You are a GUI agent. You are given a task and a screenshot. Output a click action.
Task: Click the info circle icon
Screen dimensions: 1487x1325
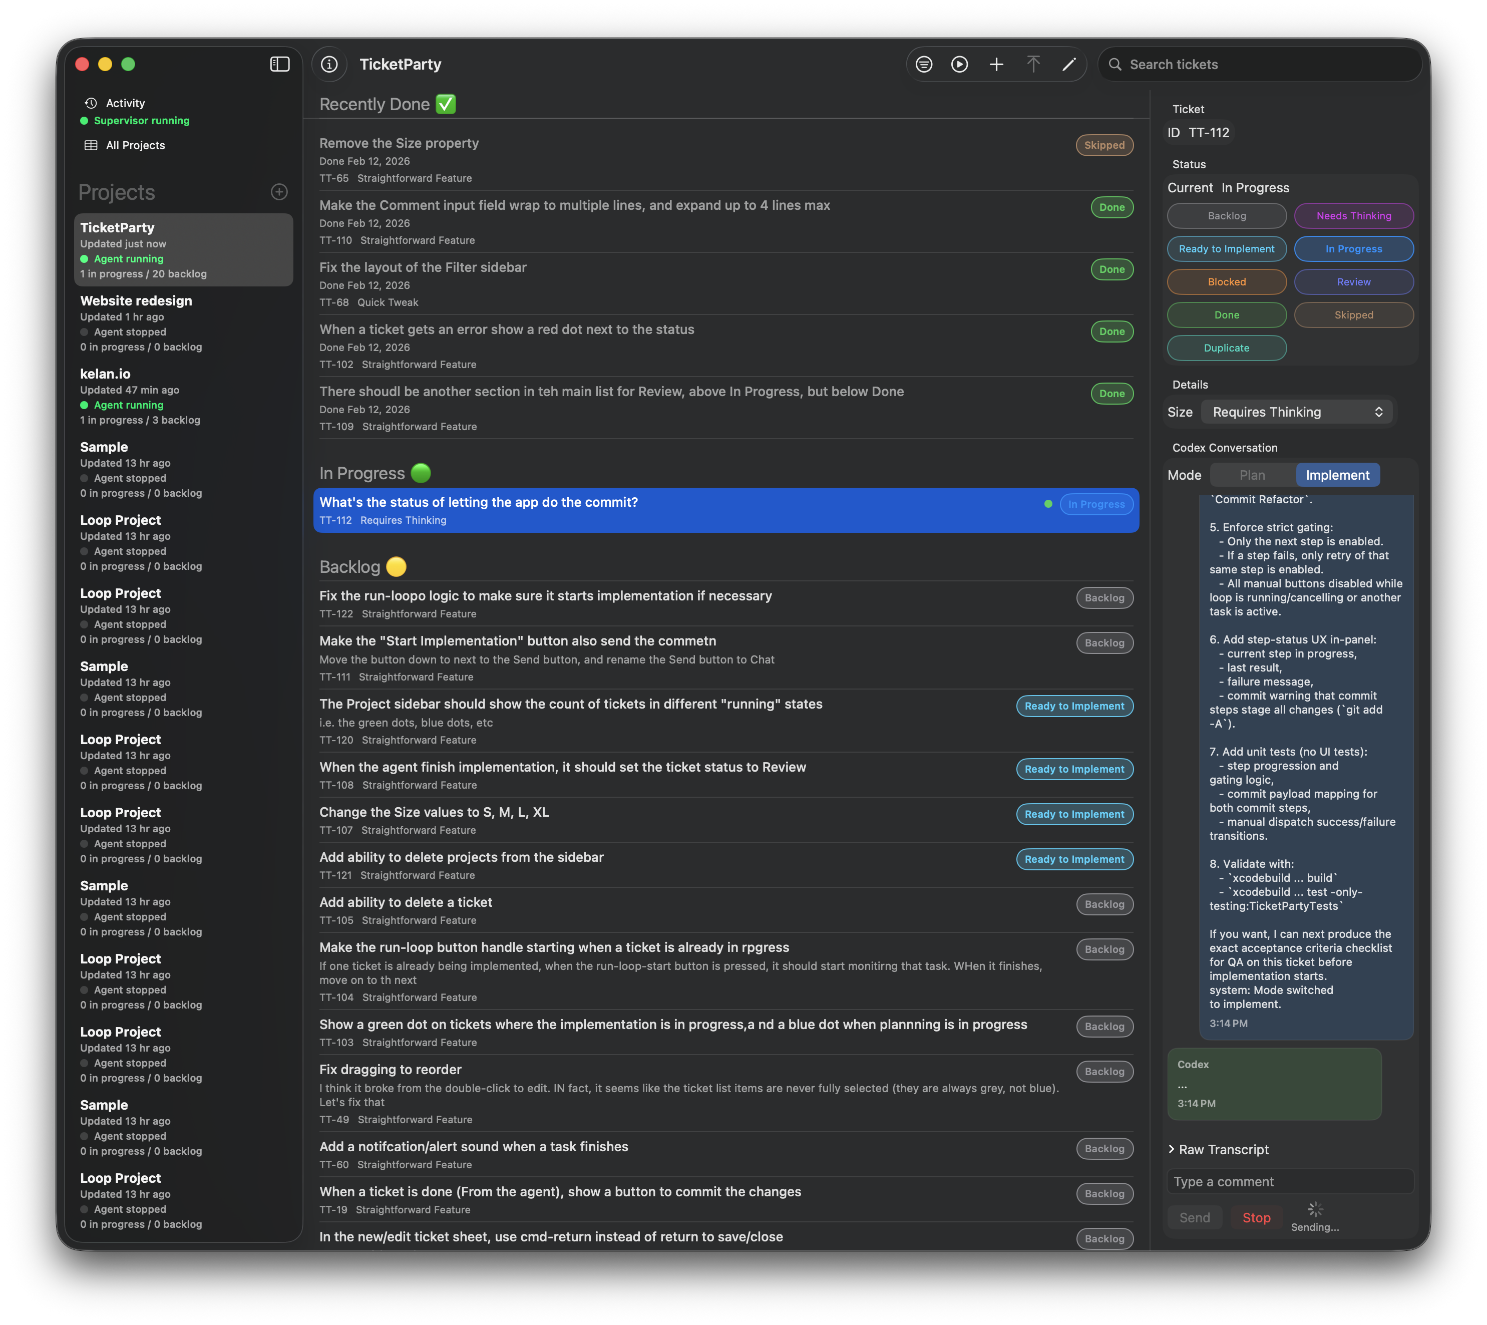click(329, 64)
